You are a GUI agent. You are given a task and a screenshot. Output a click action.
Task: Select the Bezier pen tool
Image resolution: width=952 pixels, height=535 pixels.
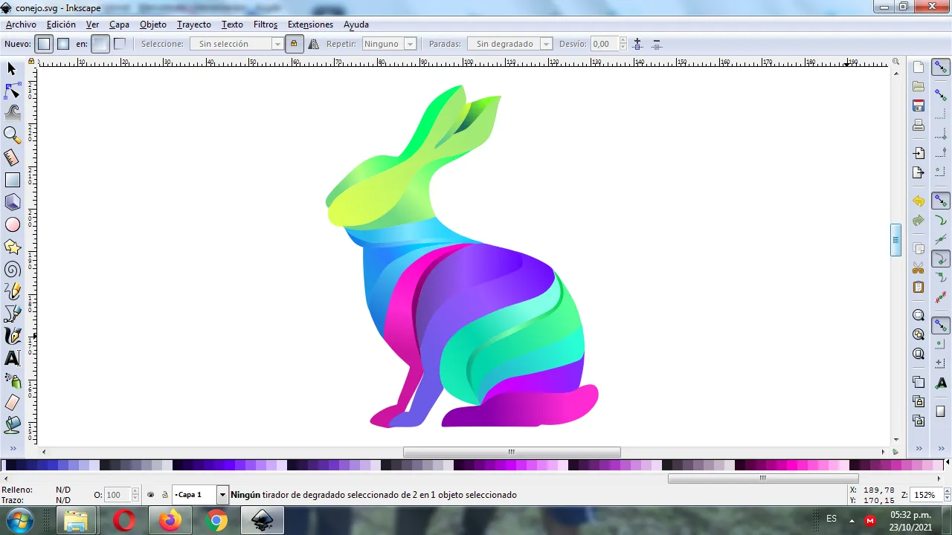click(12, 314)
